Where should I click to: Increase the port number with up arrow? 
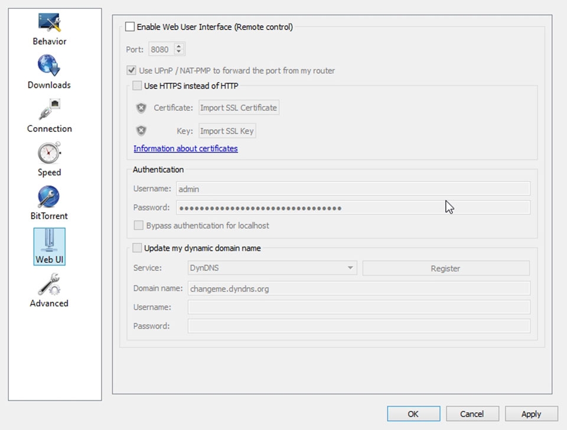(x=178, y=46)
